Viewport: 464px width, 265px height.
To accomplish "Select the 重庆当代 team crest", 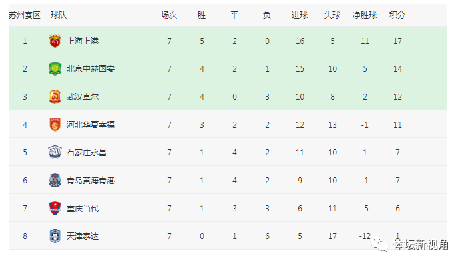I will point(55,209).
